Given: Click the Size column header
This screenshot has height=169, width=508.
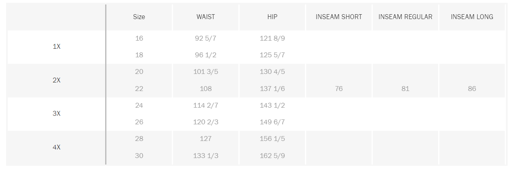Looking at the screenshot, I should click(139, 17).
